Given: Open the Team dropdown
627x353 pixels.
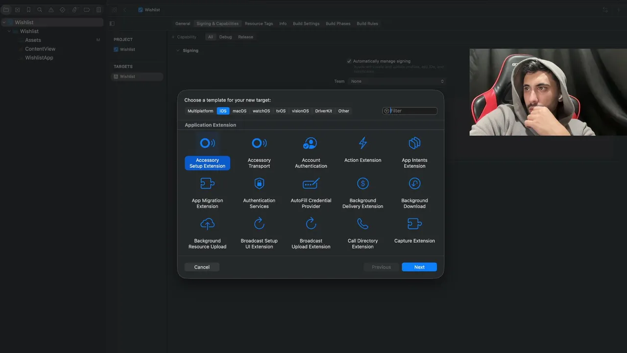Looking at the screenshot, I should click(x=397, y=81).
